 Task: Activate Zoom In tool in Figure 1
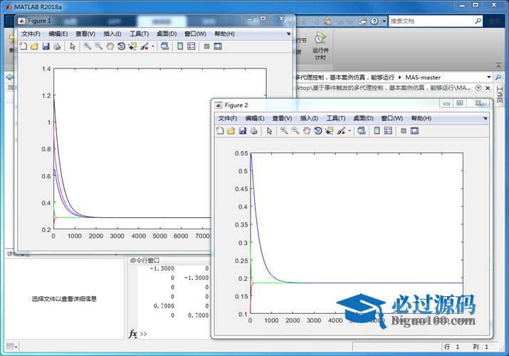87,46
